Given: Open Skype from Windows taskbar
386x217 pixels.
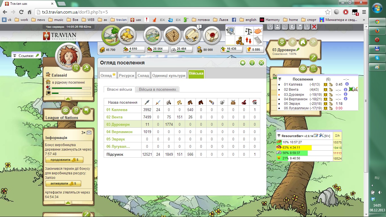Looking at the screenshot, I should click(x=377, y=58).
